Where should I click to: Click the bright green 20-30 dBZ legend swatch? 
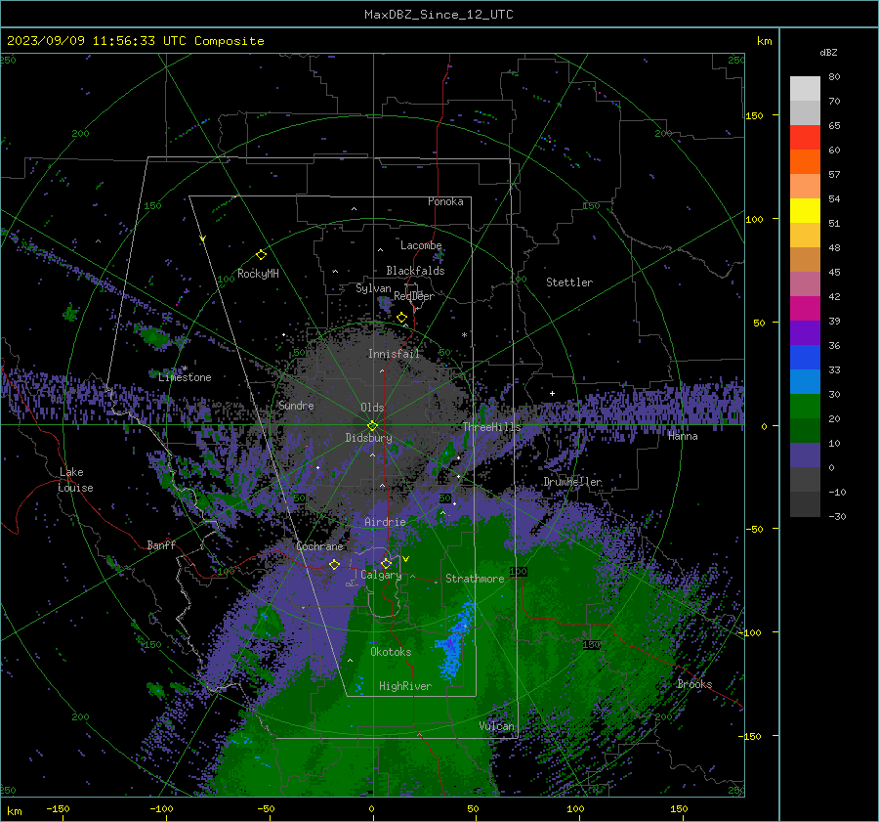tap(805, 407)
